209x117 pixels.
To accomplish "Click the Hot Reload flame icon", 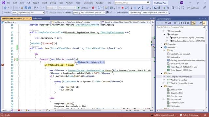I will pos(93,8).
